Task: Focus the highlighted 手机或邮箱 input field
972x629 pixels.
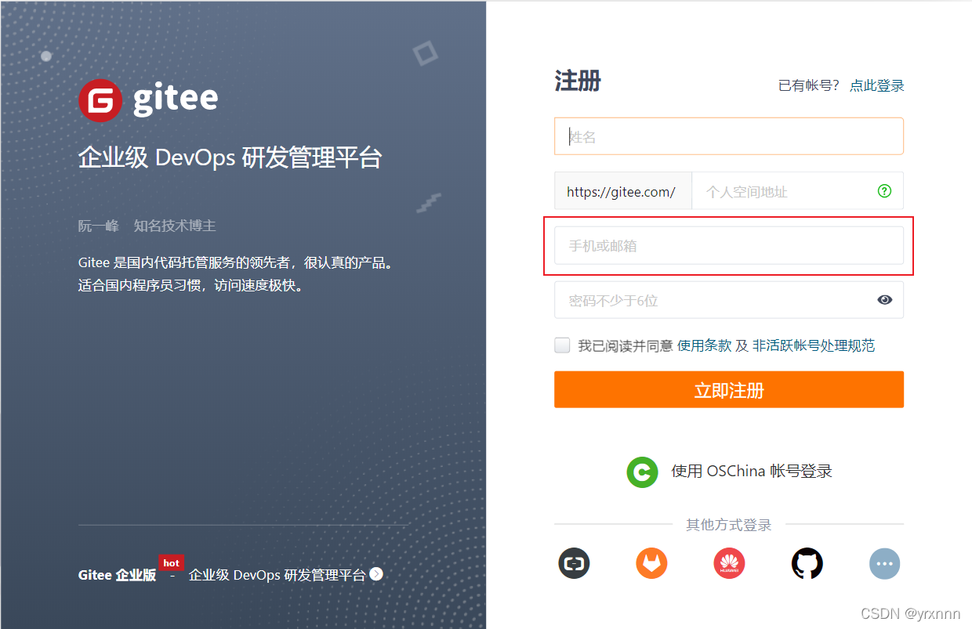Action: tap(729, 245)
